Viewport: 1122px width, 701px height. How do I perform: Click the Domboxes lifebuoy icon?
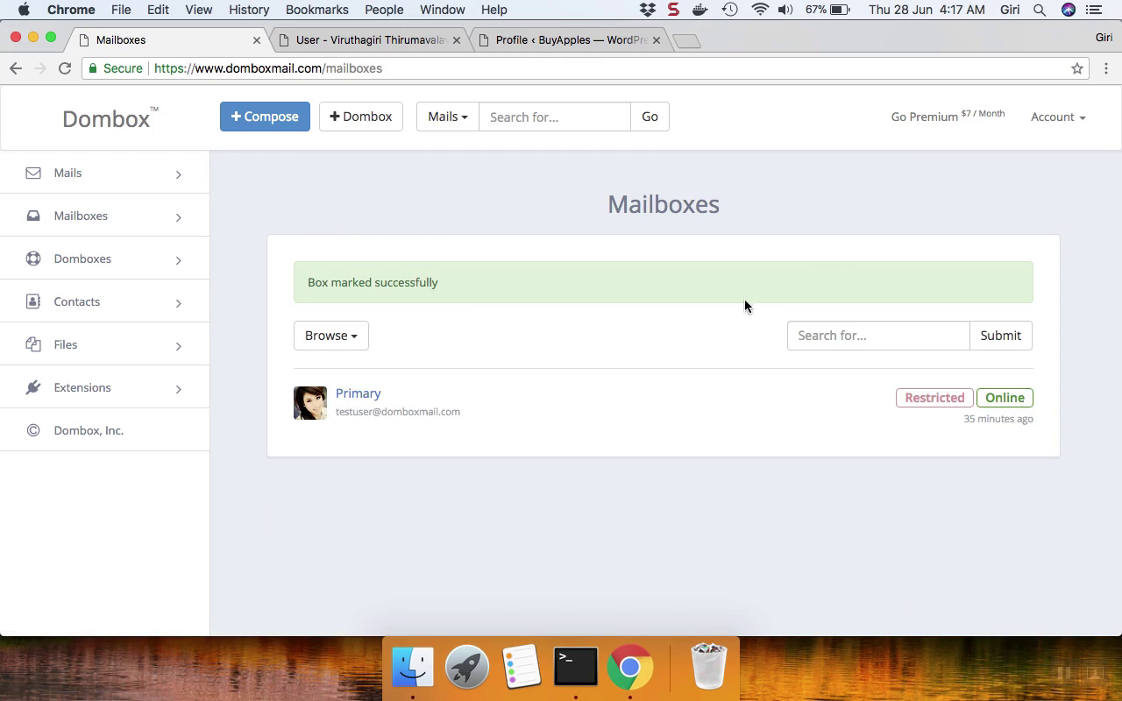33,258
